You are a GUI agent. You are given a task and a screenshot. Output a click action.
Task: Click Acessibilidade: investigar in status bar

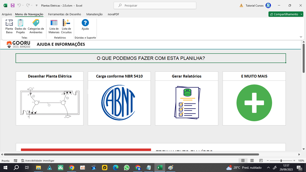[38, 161]
